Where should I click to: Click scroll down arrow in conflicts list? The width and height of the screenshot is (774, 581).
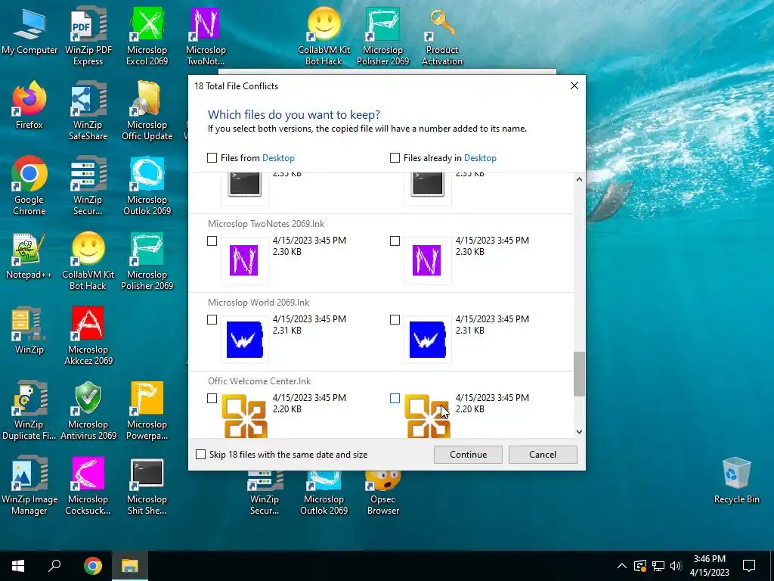click(580, 432)
